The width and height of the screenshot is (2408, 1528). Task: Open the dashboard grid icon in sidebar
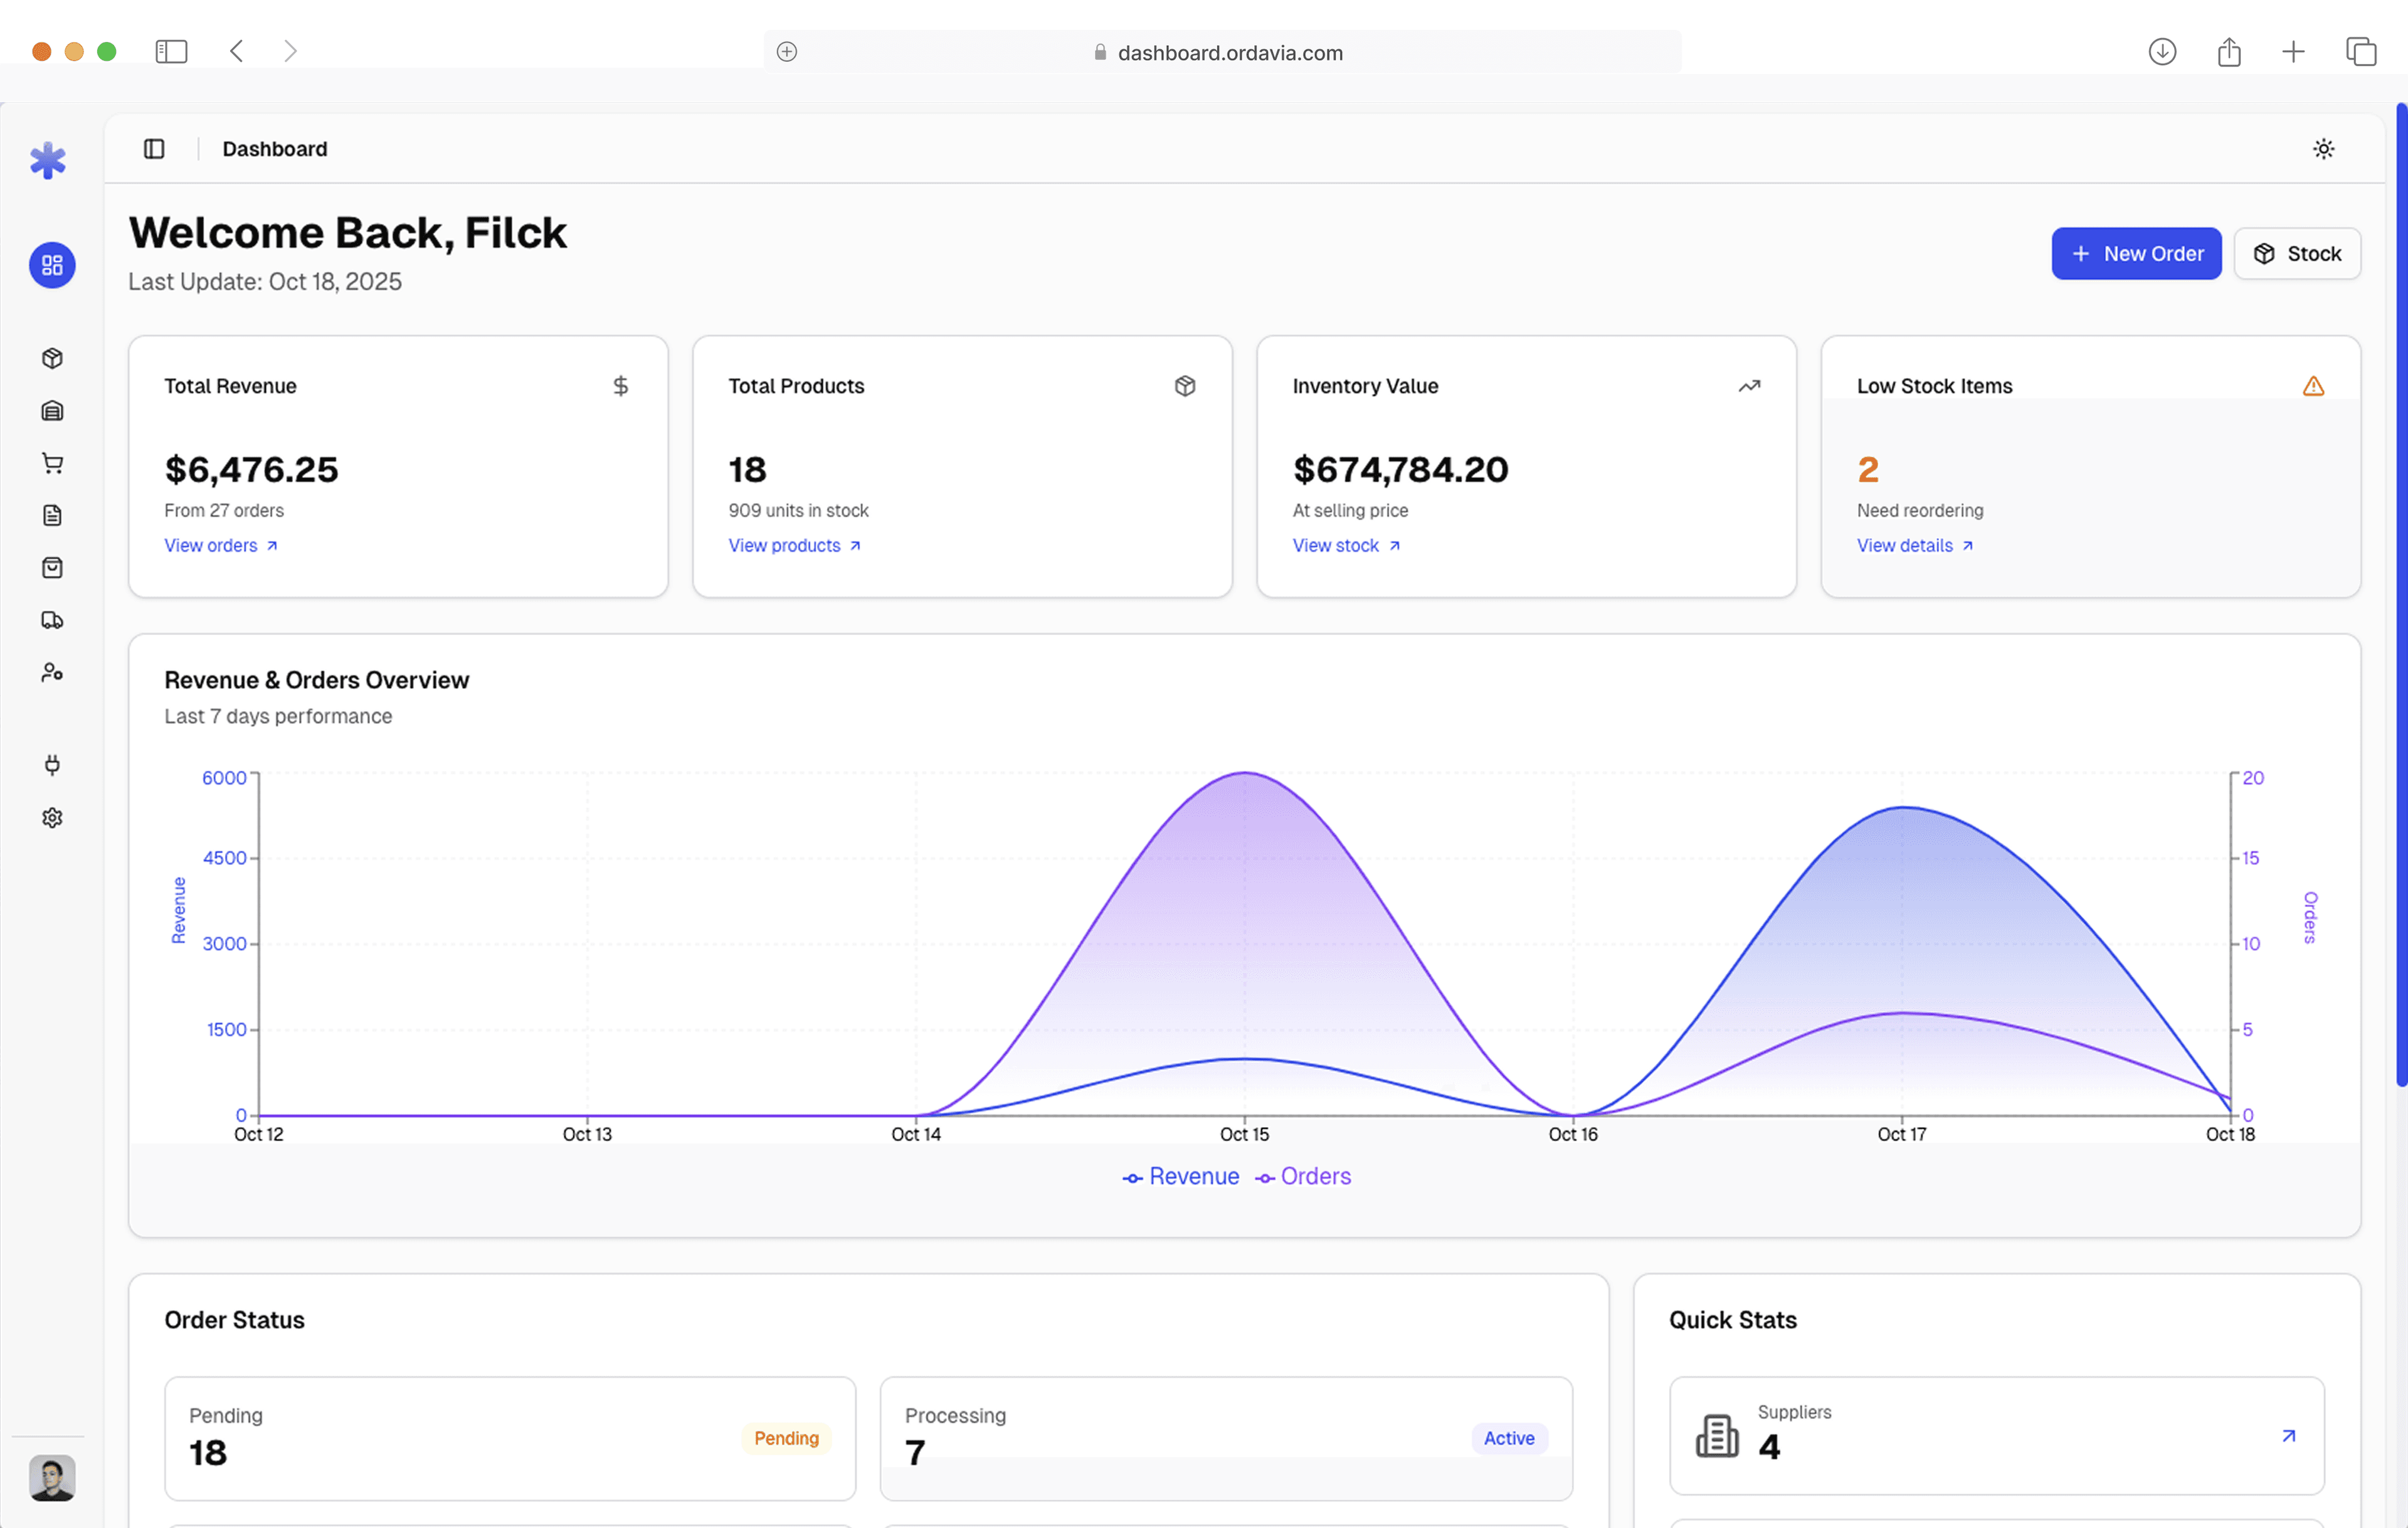click(52, 265)
